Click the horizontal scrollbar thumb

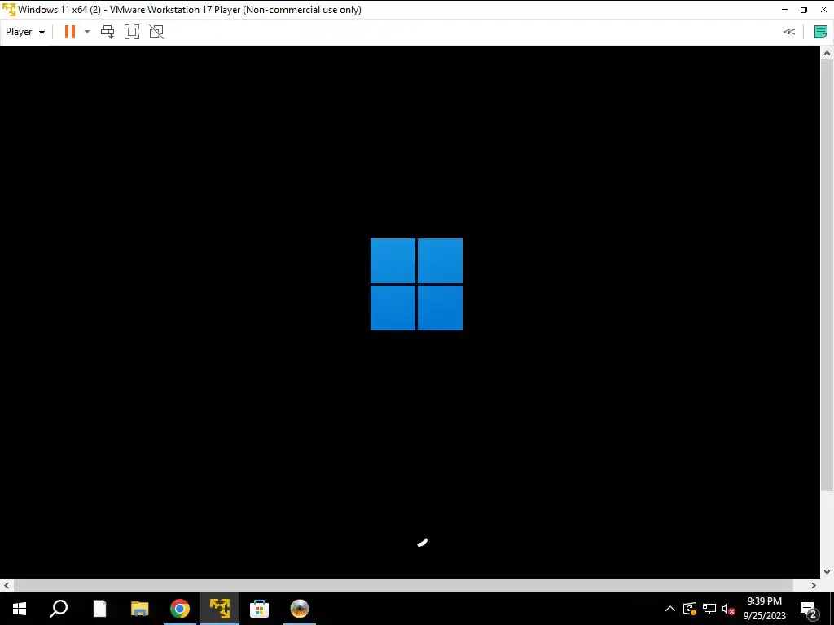pyautogui.click(x=403, y=585)
